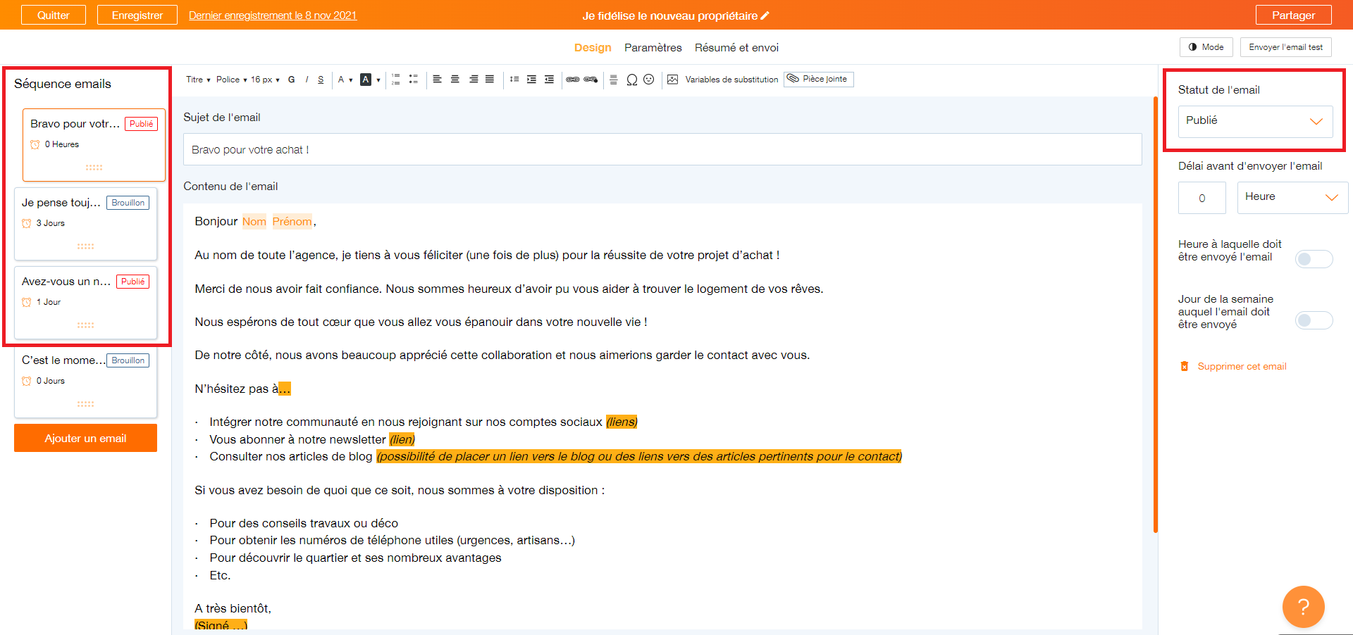1353x635 pixels.
Task: Switch to the Design tab
Action: pyautogui.click(x=593, y=48)
